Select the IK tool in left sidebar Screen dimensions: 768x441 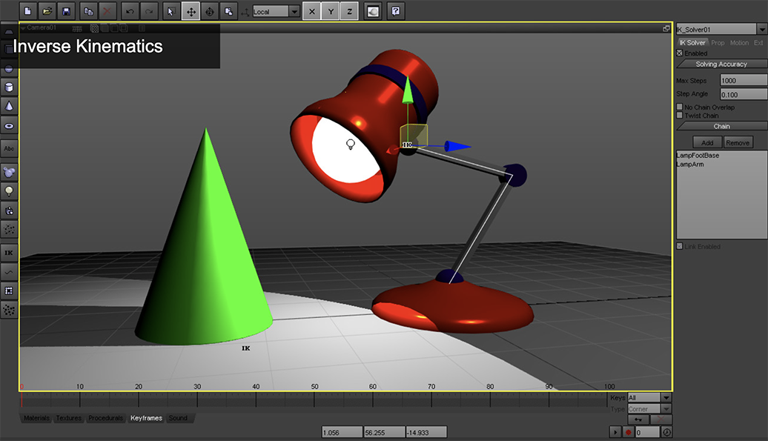[9, 253]
